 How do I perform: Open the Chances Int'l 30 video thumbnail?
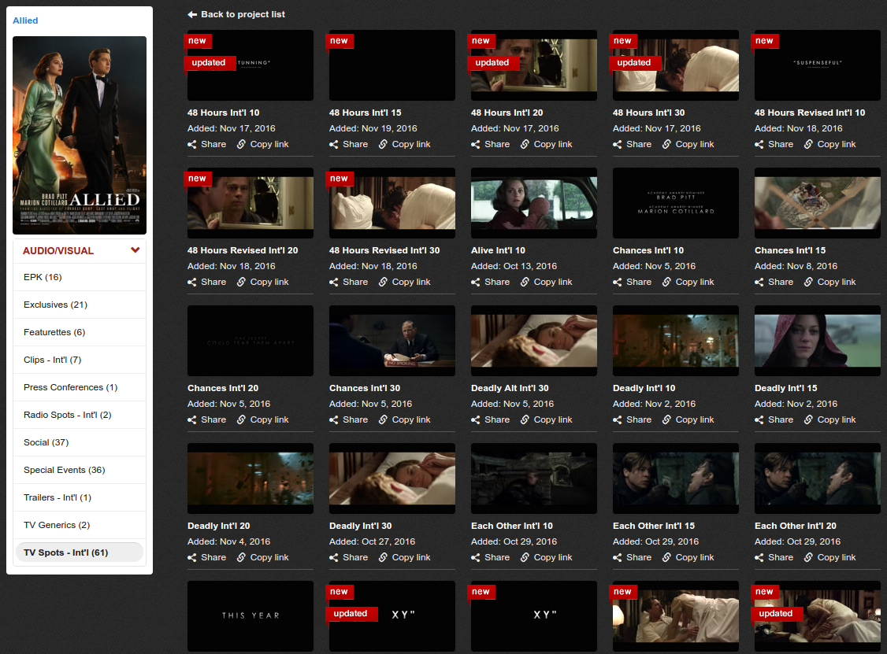392,341
